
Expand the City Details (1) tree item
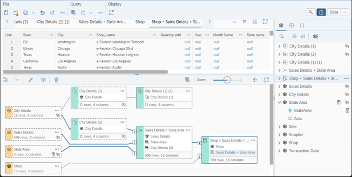pyautogui.click(x=279, y=46)
